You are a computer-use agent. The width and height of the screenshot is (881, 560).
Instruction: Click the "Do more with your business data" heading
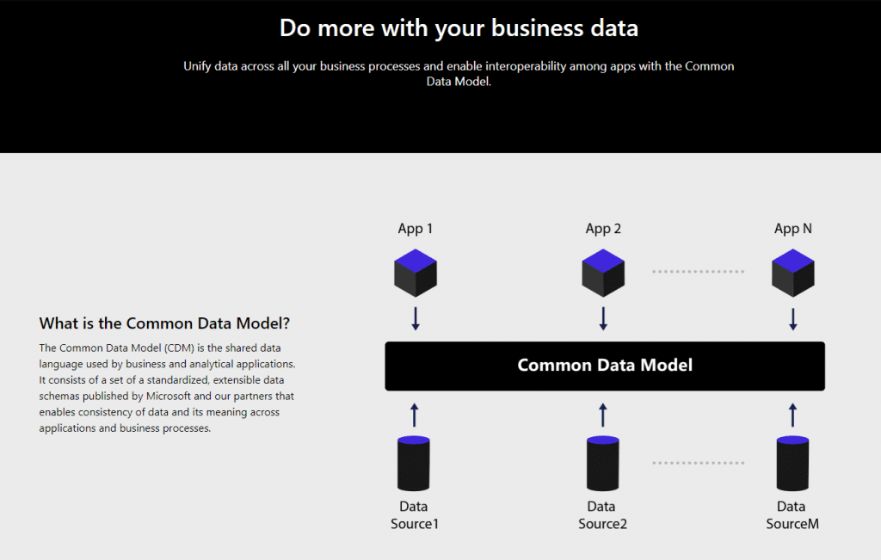[x=459, y=28]
